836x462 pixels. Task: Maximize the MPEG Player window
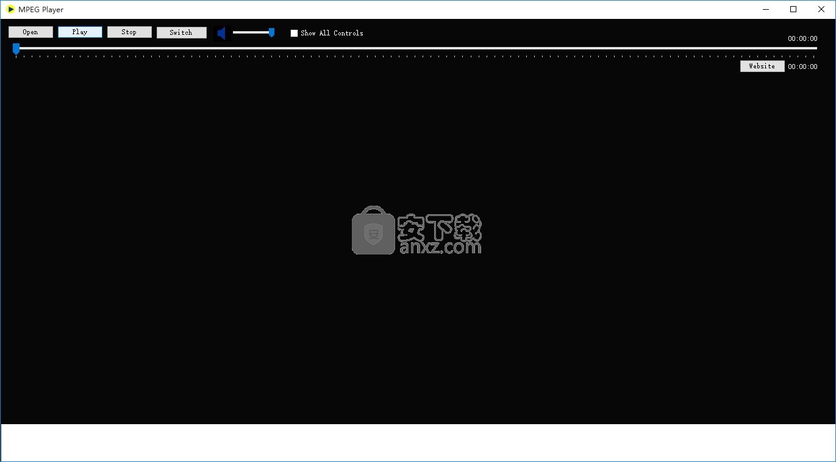point(793,9)
